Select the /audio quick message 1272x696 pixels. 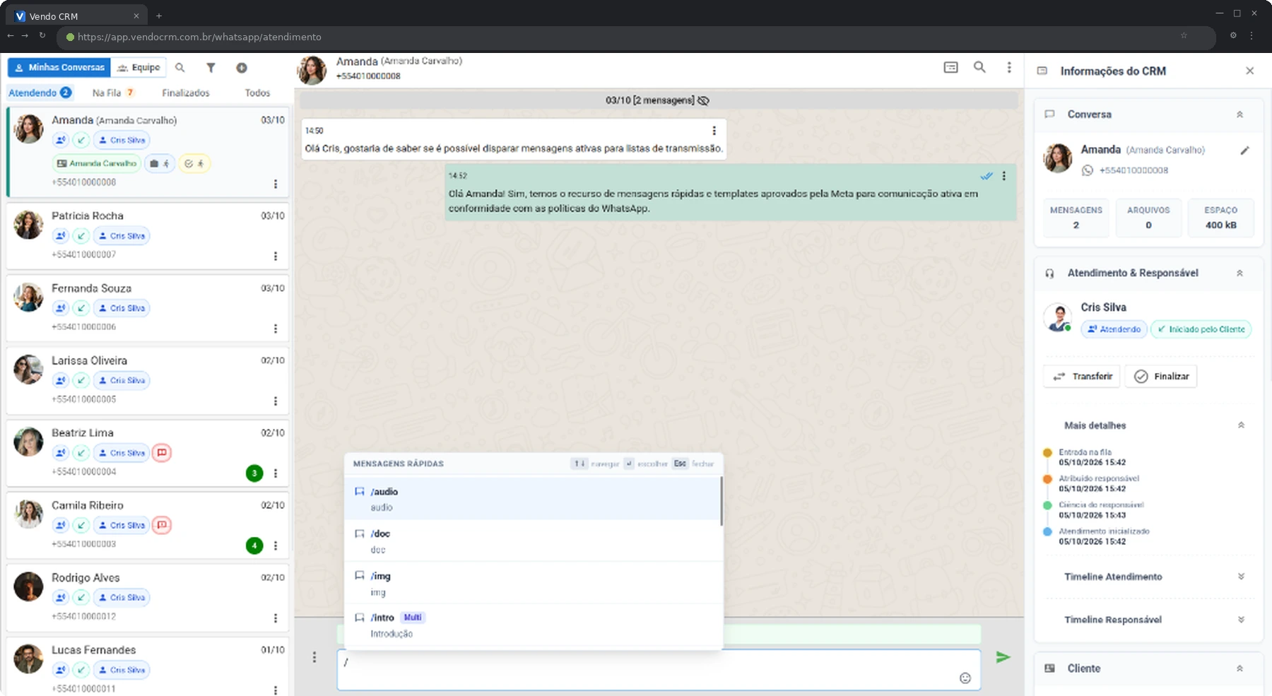coord(532,499)
